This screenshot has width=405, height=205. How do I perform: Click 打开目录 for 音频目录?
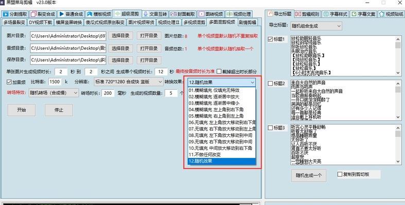pos(149,48)
